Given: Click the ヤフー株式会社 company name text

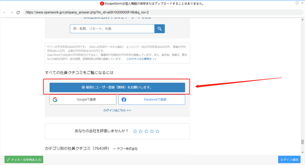Looking at the screenshot, I should [127, 149].
